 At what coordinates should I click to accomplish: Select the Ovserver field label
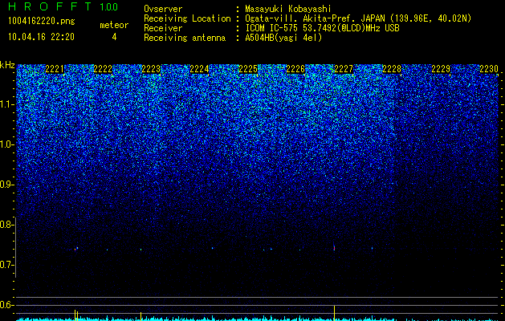(163, 10)
